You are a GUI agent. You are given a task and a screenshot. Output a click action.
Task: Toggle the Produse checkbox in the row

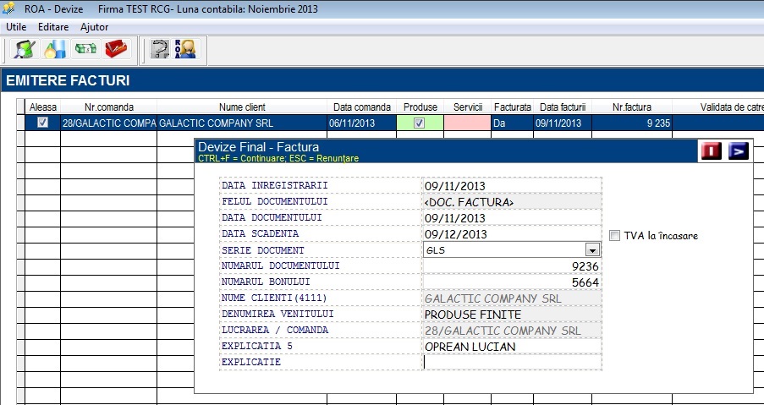click(419, 123)
